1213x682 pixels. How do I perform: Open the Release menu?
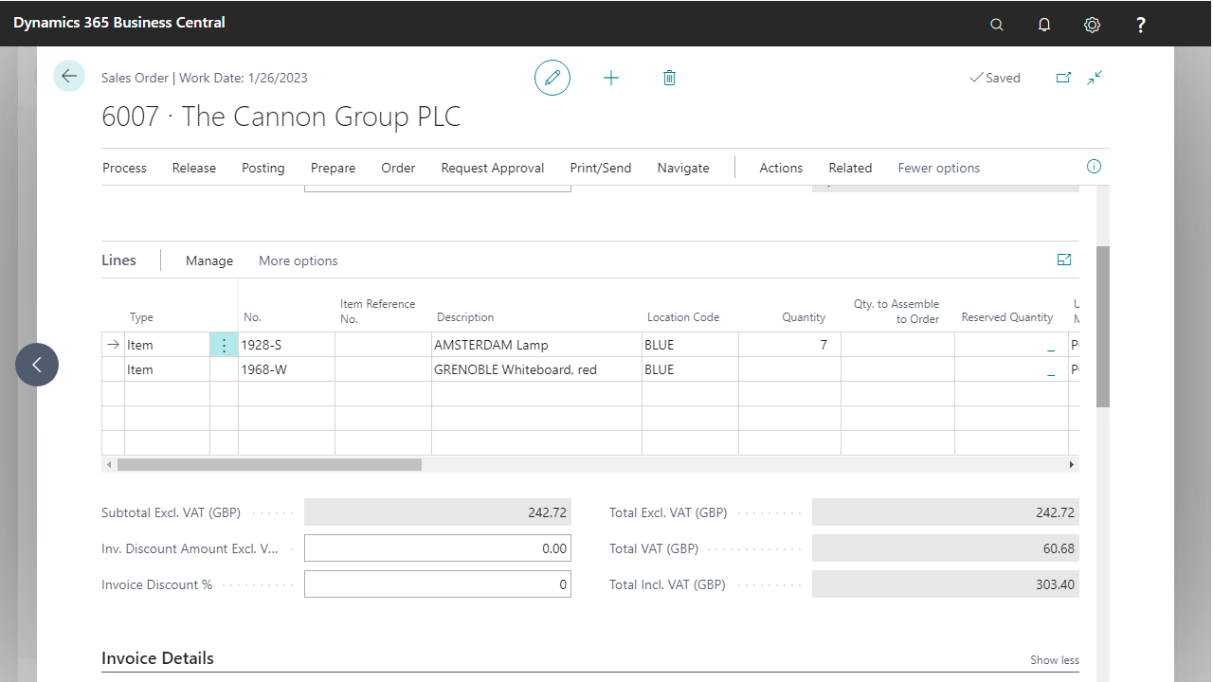pos(194,168)
